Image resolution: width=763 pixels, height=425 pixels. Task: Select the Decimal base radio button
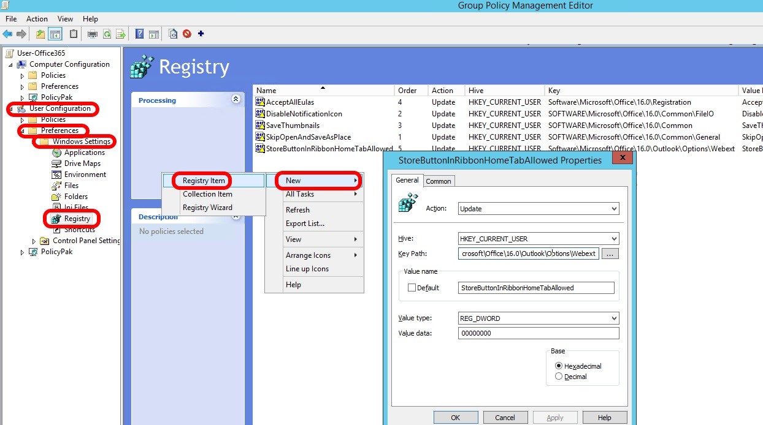click(x=558, y=377)
